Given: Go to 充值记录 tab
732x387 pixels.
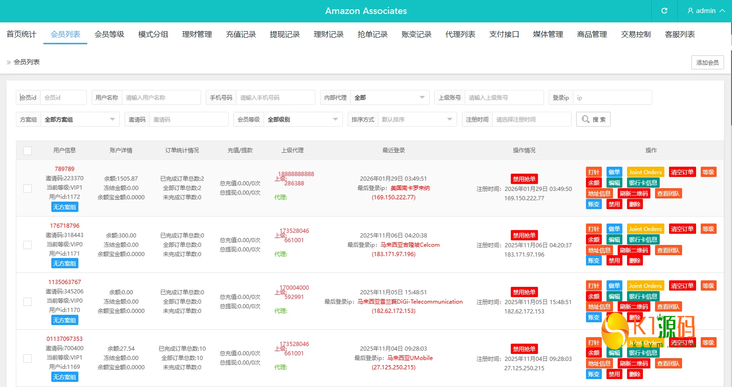Looking at the screenshot, I should click(x=241, y=34).
